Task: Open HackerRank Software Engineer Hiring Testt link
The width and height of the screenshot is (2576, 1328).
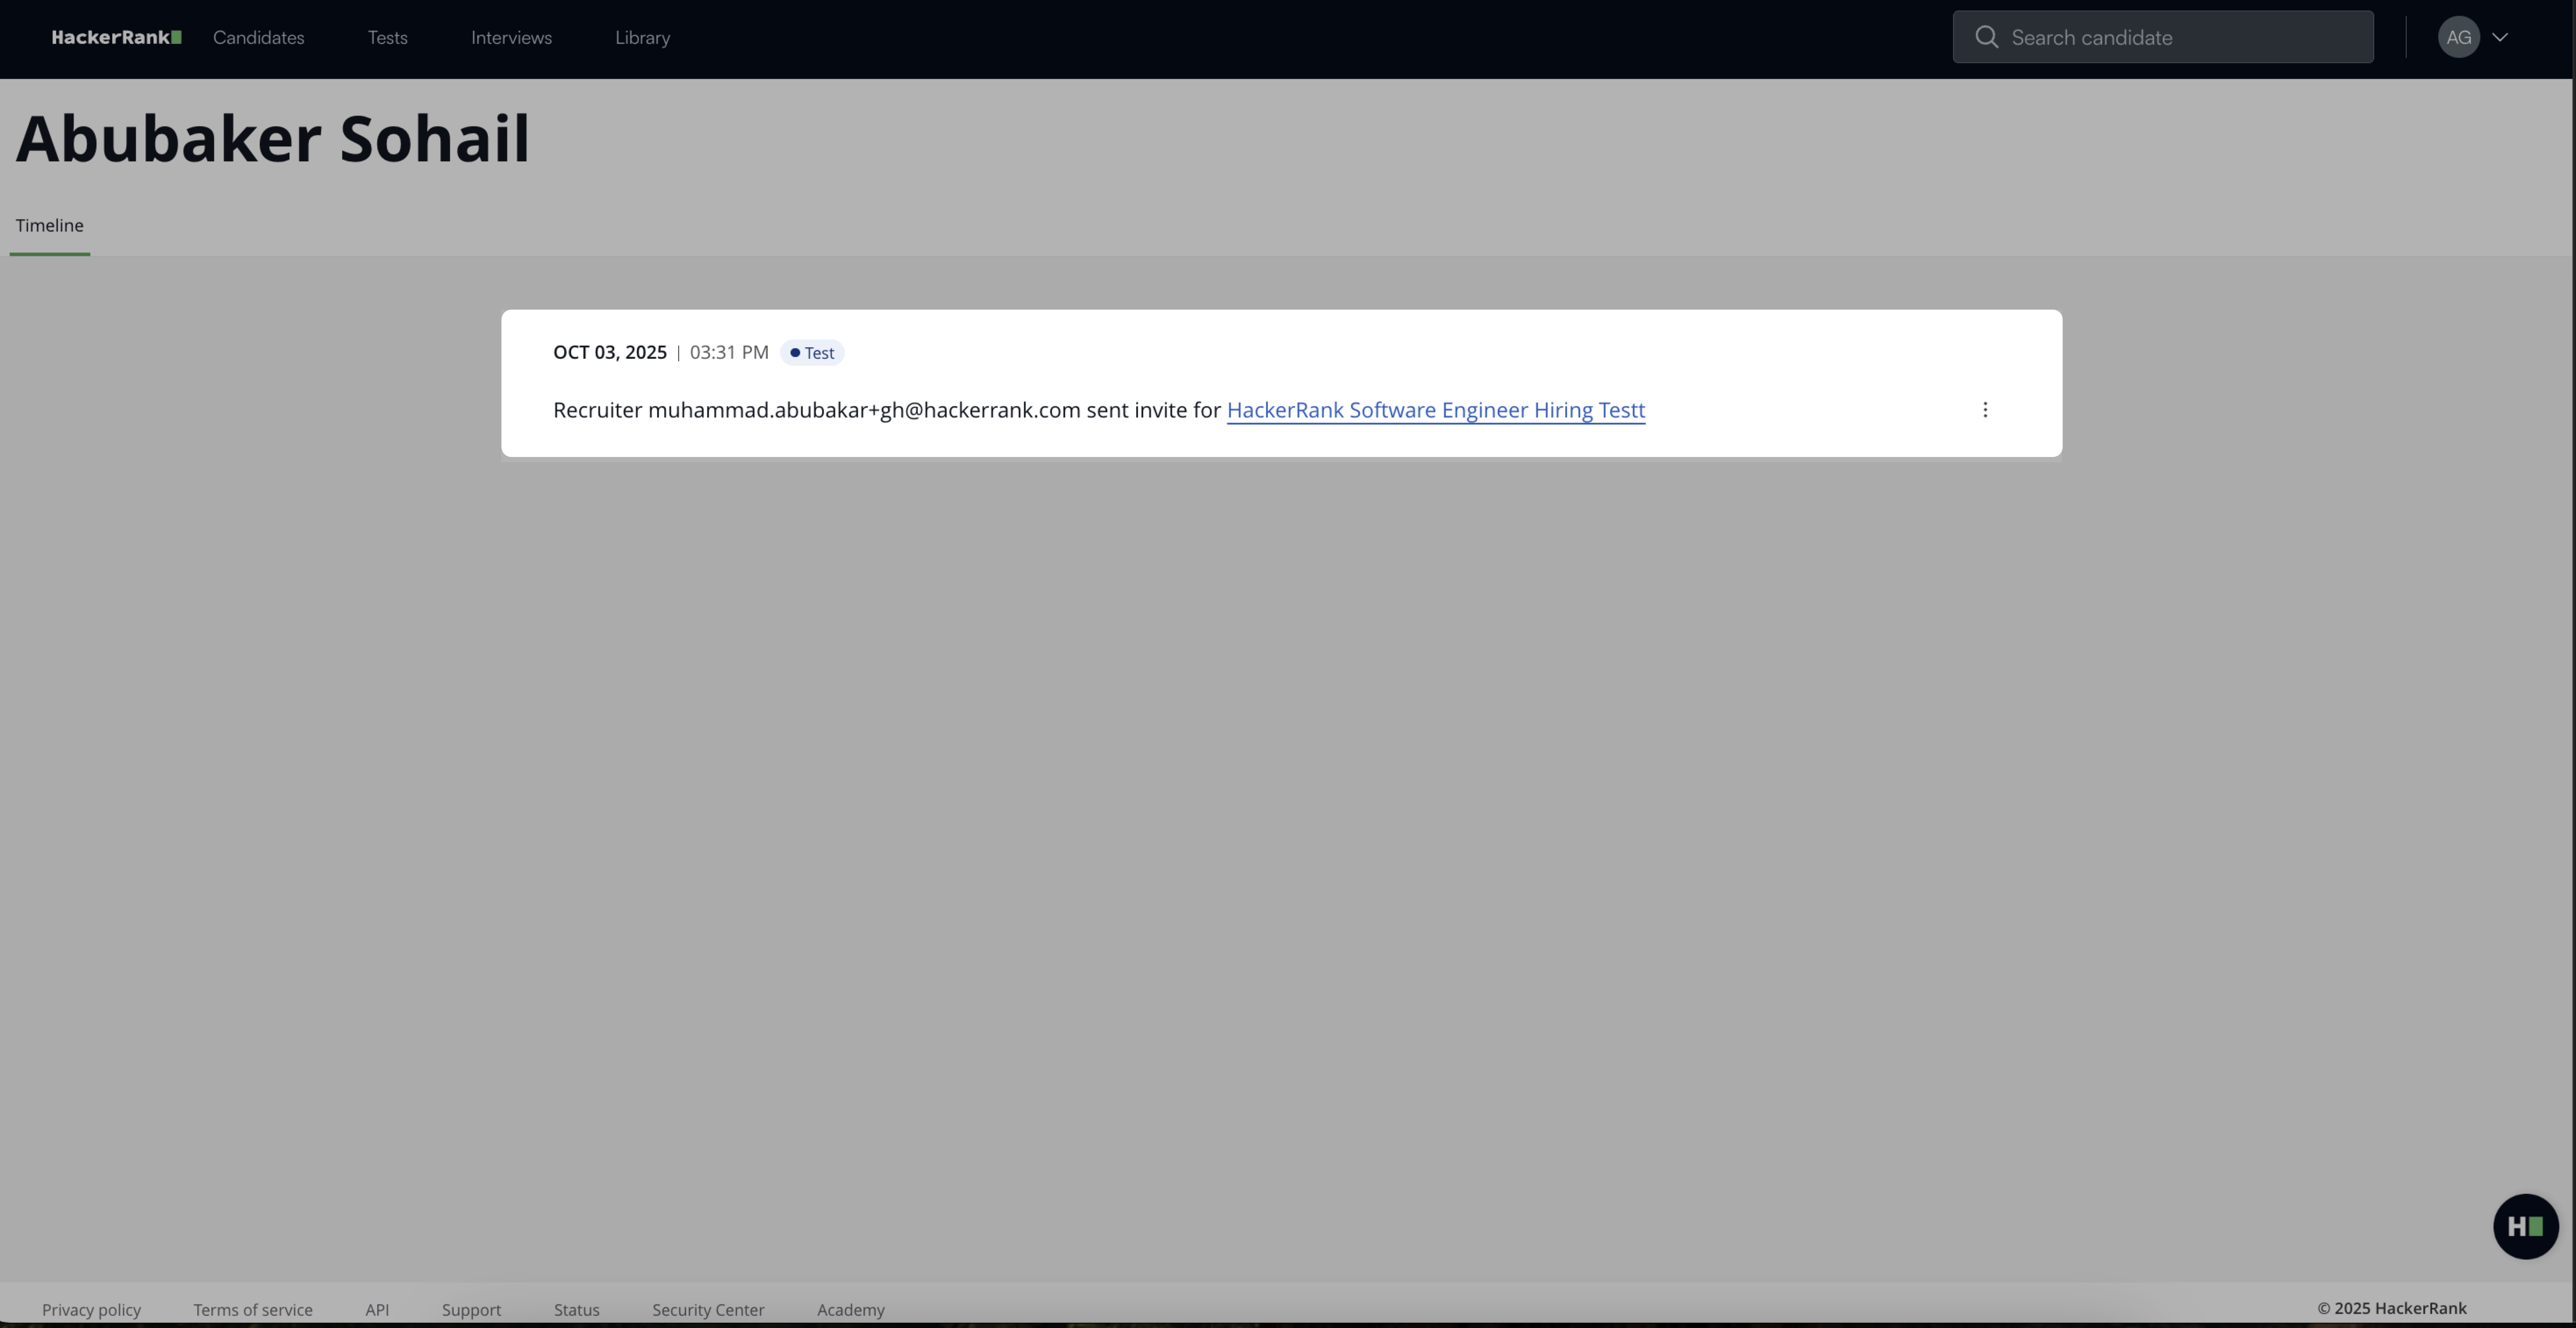Action: click(x=1435, y=410)
